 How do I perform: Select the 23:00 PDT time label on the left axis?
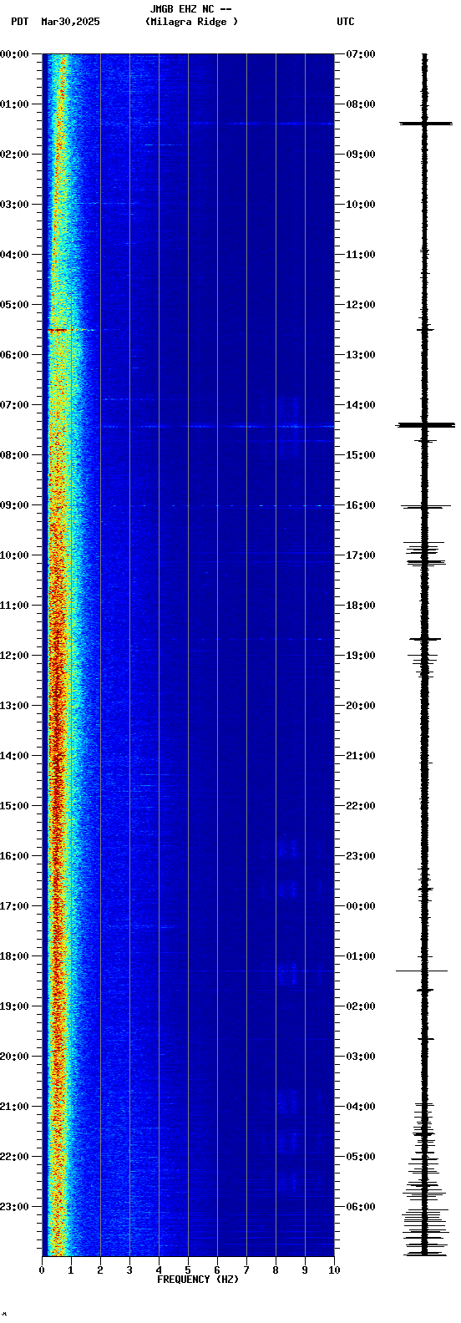pyautogui.click(x=14, y=1207)
